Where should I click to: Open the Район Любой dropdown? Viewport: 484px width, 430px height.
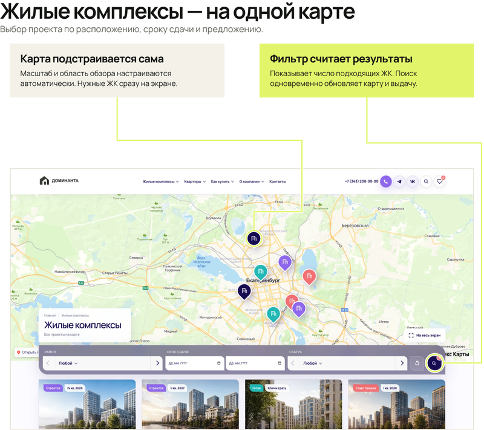click(68, 363)
